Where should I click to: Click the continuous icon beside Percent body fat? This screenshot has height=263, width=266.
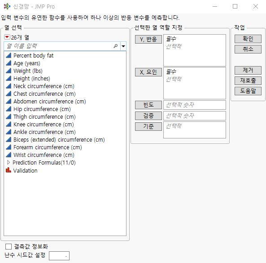click(x=9, y=55)
